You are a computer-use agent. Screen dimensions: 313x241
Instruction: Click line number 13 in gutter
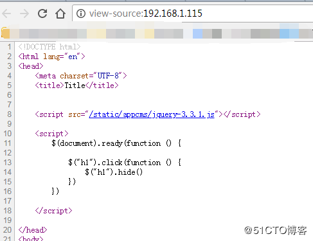(x=8, y=163)
